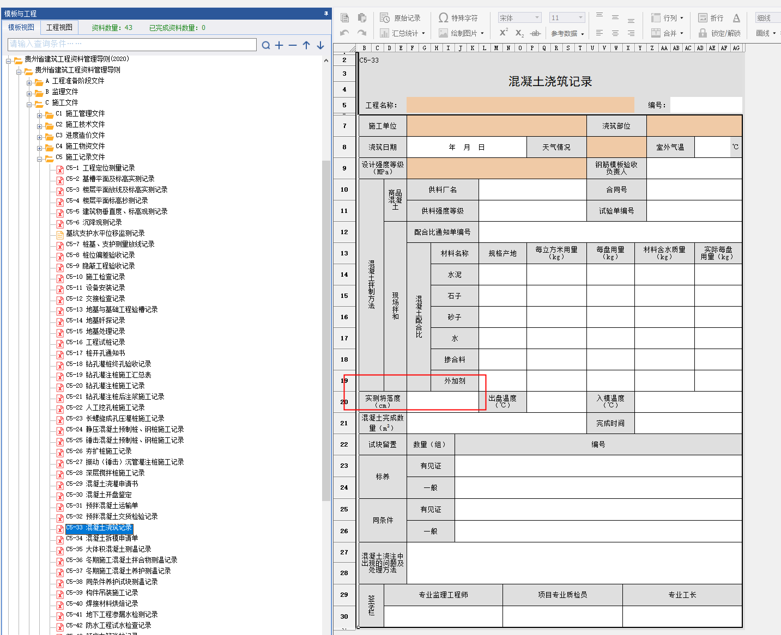Open 特殊字符 special characters

[x=458, y=18]
